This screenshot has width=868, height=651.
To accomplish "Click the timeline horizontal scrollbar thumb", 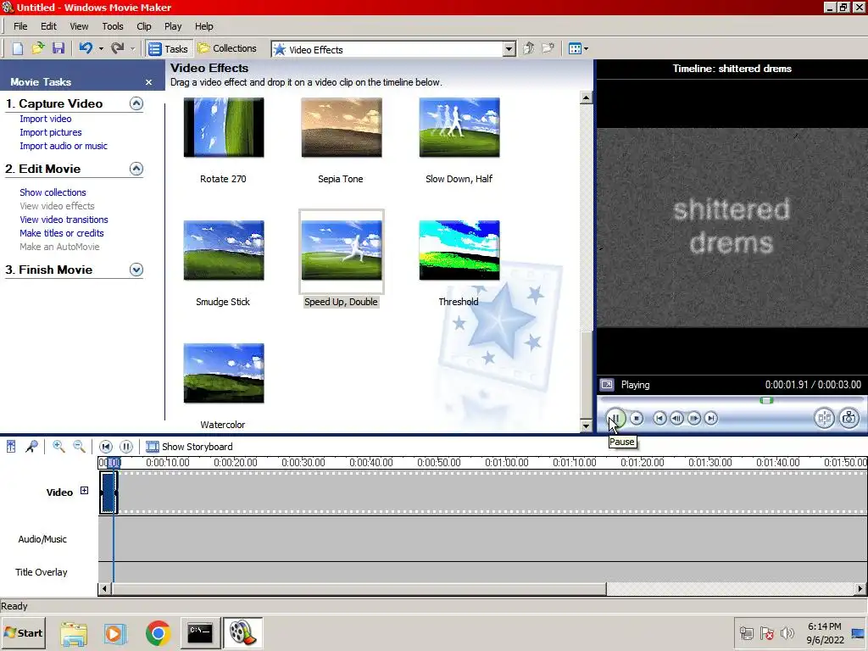I will 359,588.
